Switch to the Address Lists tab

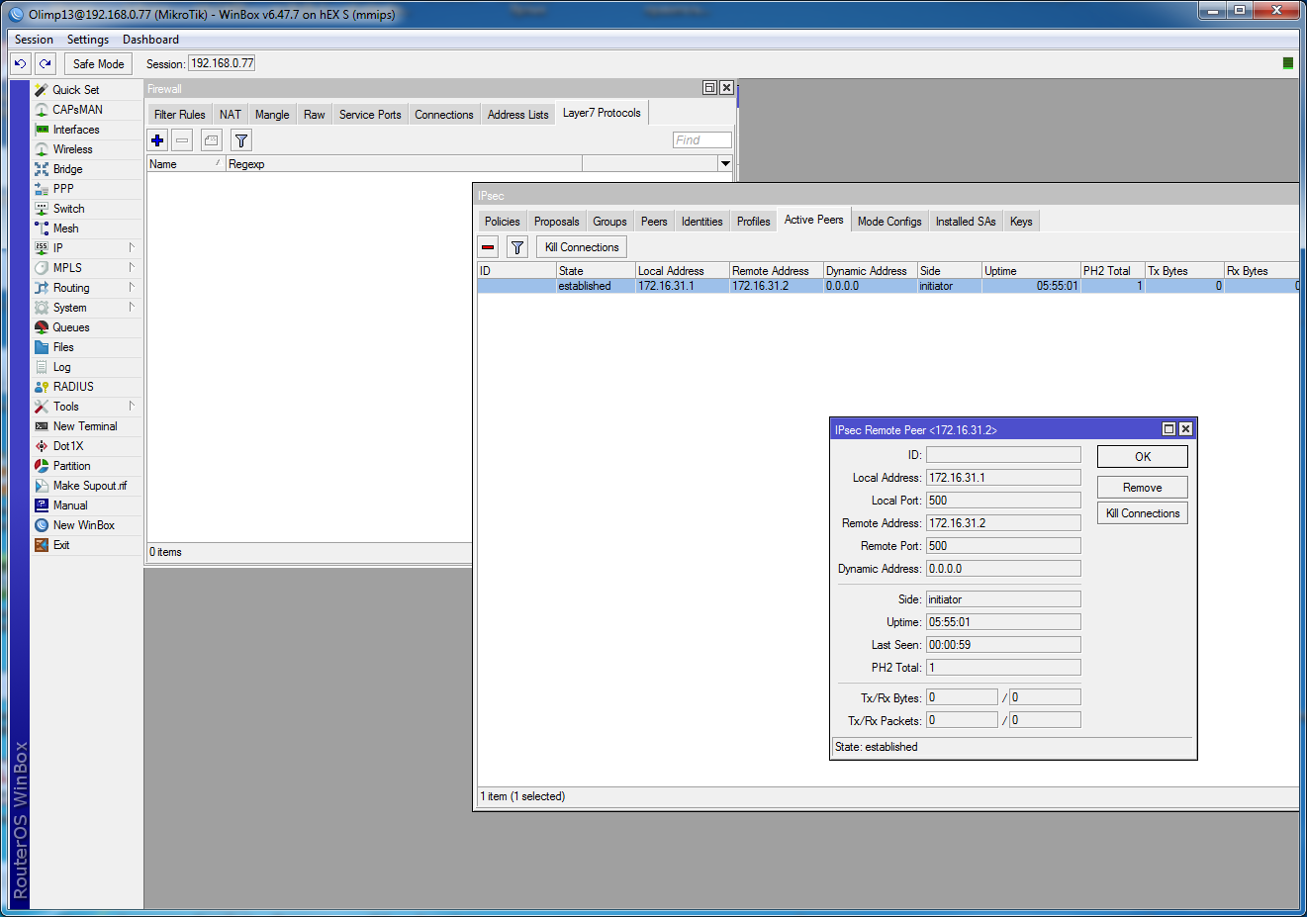[x=517, y=115]
